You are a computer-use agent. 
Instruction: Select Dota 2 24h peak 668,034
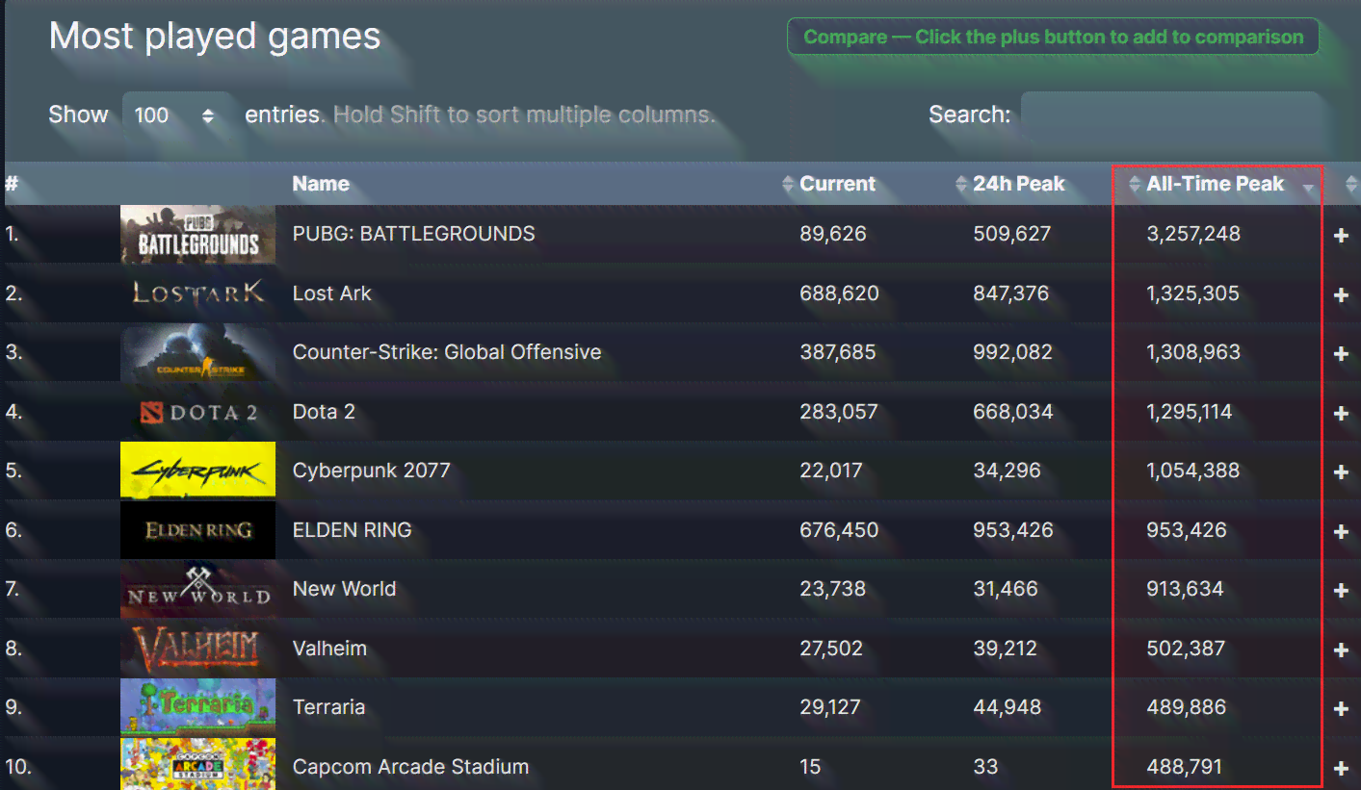(1013, 412)
